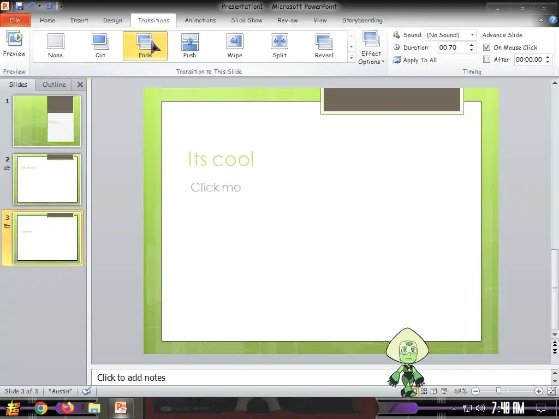This screenshot has width=559, height=419.
Task: Minimize the ribbon with caret icon
Action: [541, 20]
